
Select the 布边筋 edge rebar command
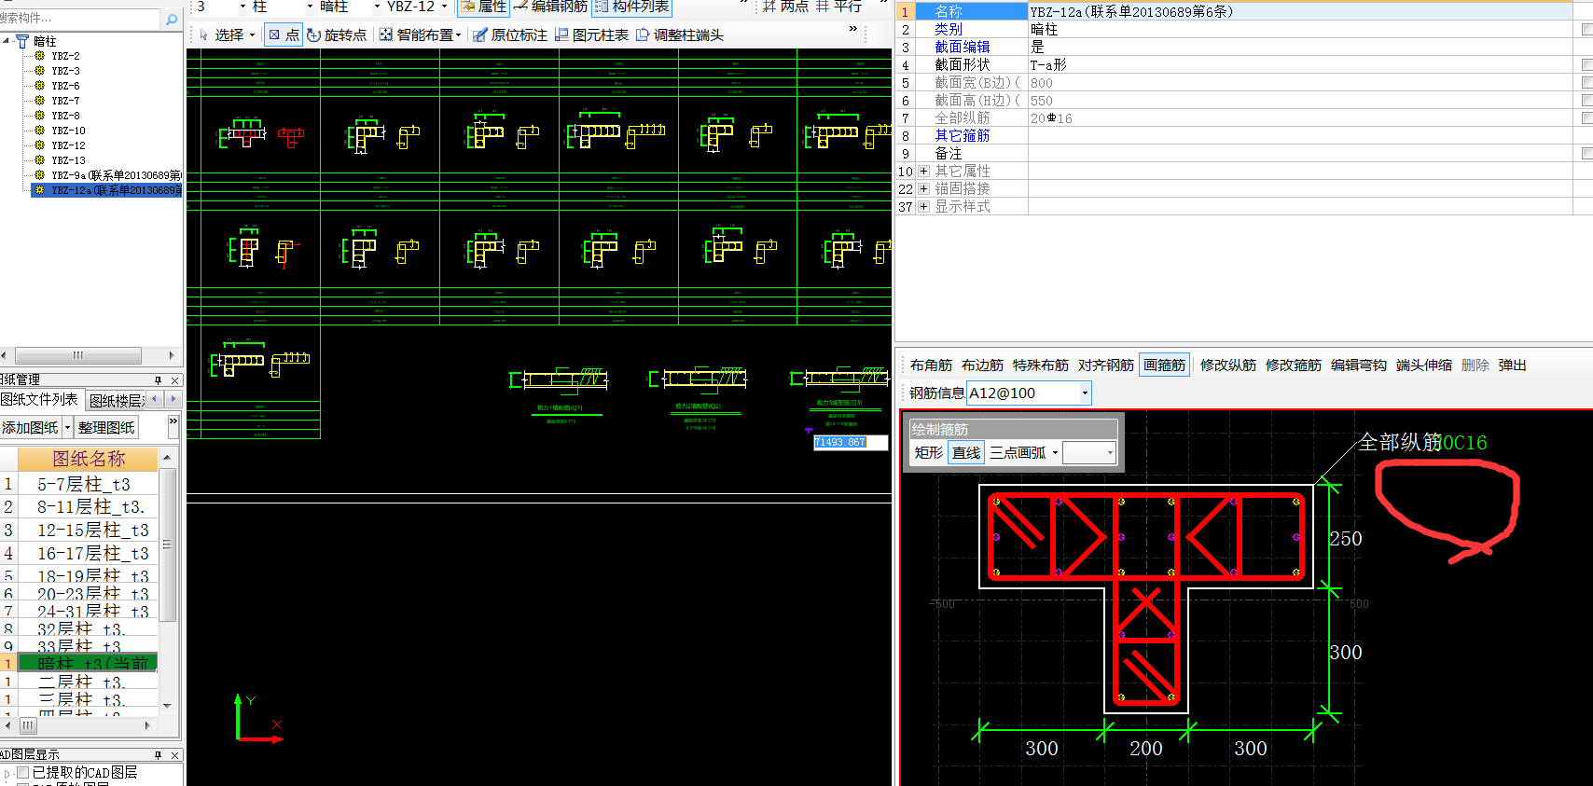point(982,365)
